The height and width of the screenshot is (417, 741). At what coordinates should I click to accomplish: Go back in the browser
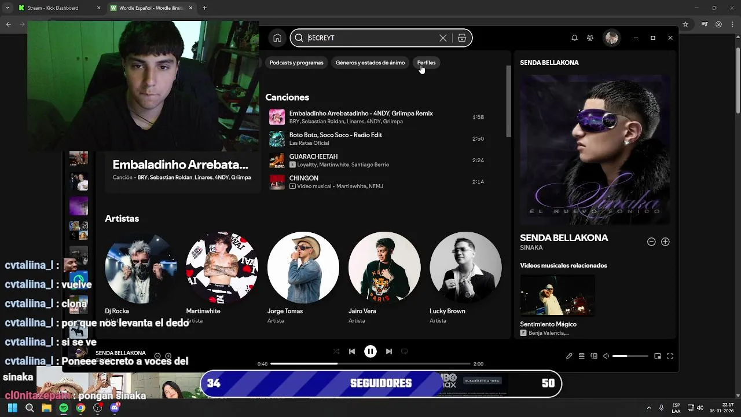click(8, 24)
